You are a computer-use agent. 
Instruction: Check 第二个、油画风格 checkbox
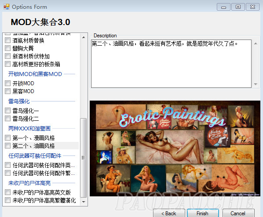tap(8, 146)
